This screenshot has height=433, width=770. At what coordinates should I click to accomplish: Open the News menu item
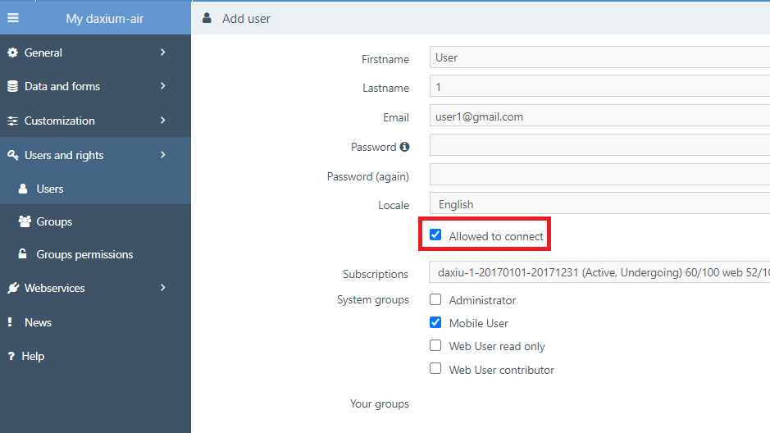coord(95,322)
